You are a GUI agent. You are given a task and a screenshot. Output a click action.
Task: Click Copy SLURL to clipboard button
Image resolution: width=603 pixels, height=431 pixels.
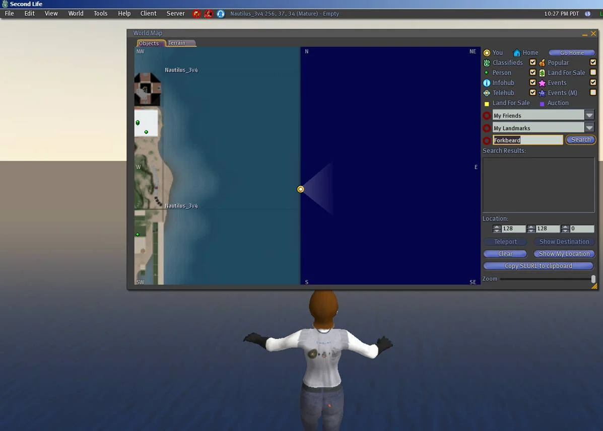pyautogui.click(x=539, y=266)
